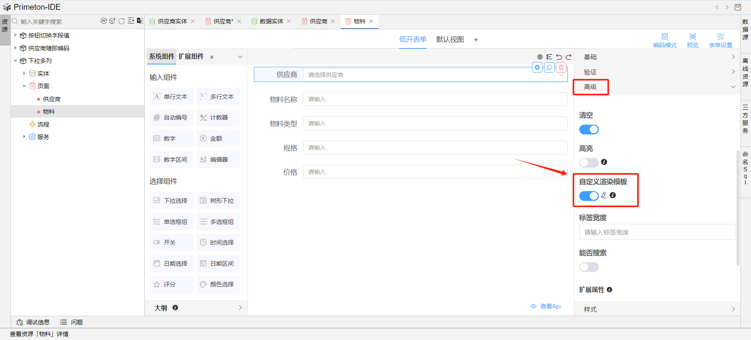Expand the 服务 tree node
This screenshot has width=751, height=340.
click(24, 137)
